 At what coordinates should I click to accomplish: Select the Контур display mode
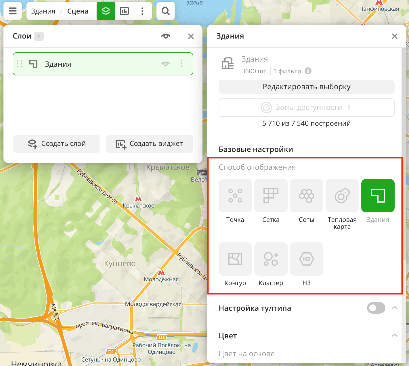point(235,259)
